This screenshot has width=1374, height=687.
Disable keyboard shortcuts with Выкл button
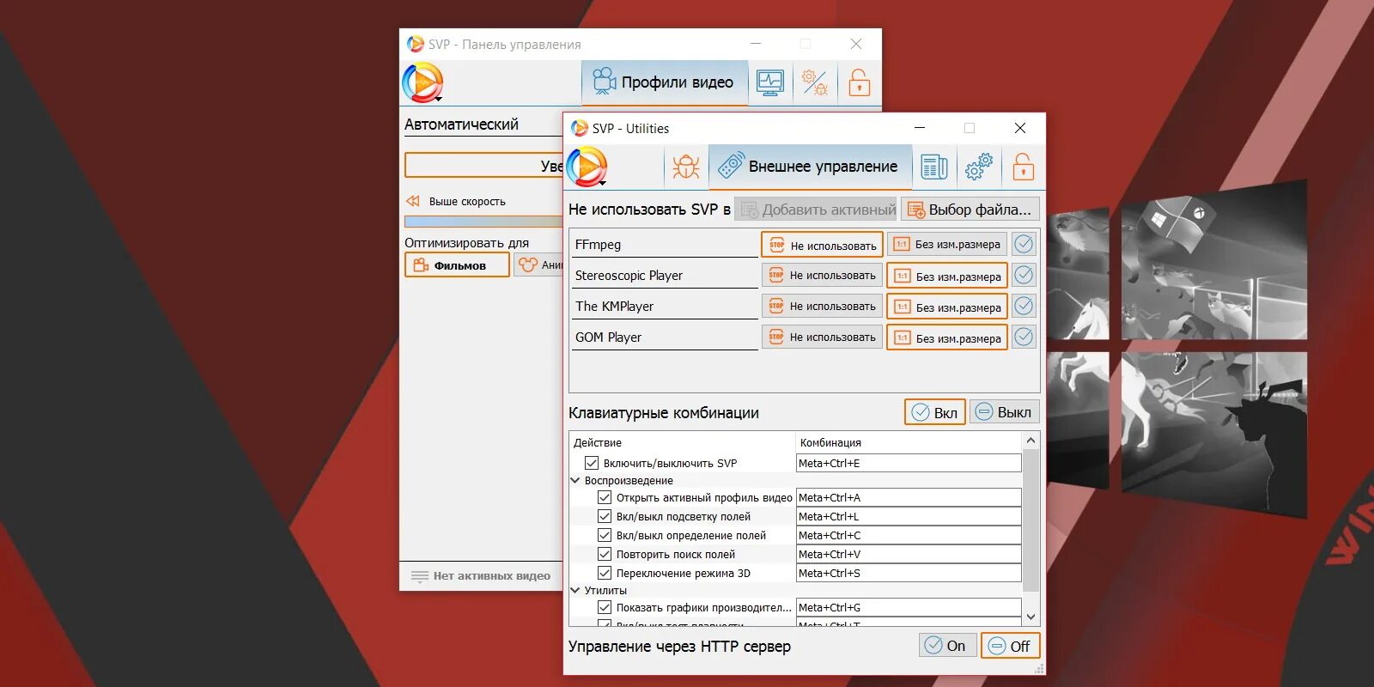click(1004, 412)
